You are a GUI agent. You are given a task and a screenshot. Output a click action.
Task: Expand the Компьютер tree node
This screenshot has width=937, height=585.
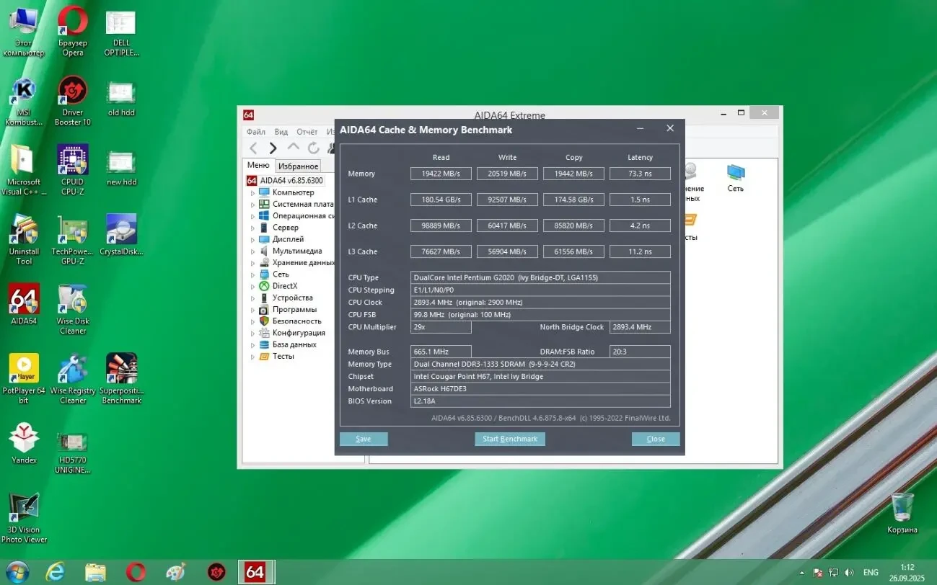point(252,193)
